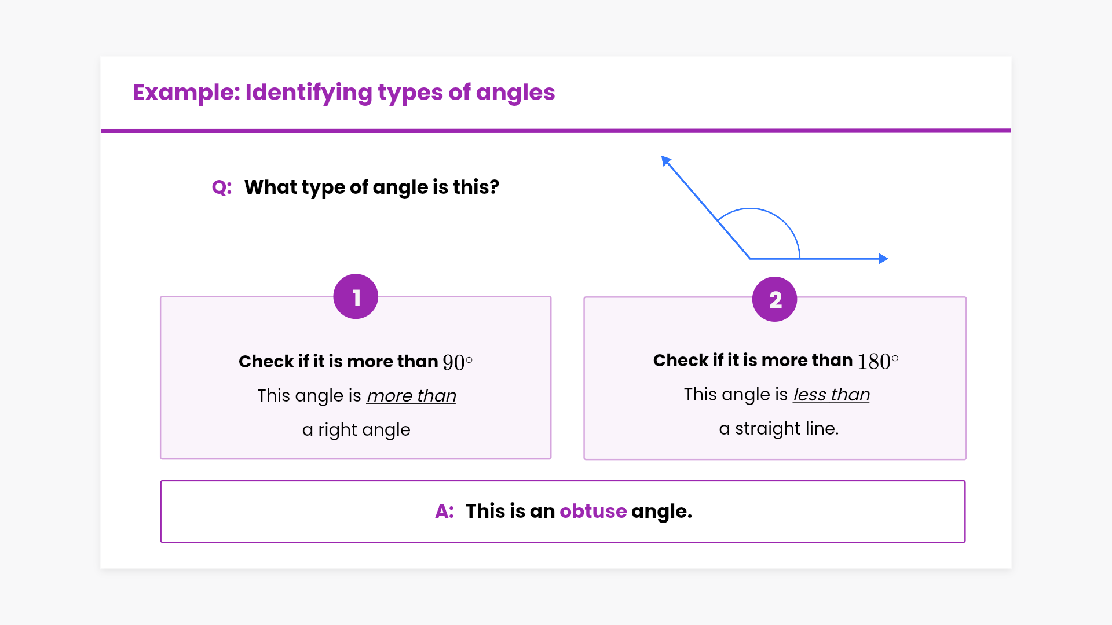
Task: Click the upper-left arrowhead of the angle
Action: coord(666,160)
